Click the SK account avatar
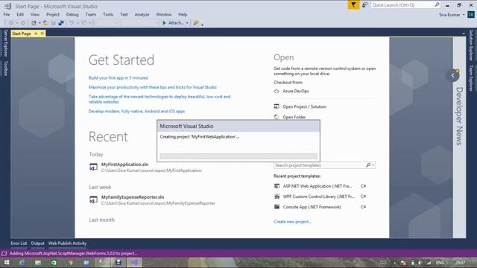The image size is (477, 268). [x=471, y=15]
